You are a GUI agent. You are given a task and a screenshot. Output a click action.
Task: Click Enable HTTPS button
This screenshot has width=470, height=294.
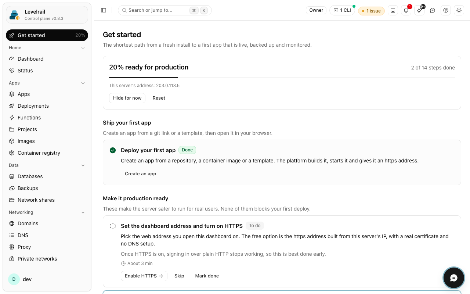(x=144, y=276)
